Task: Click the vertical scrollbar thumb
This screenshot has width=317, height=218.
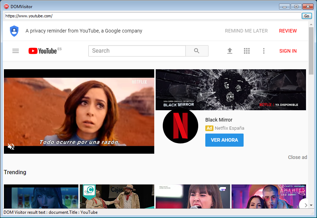Action: pyautogui.click(x=311, y=51)
